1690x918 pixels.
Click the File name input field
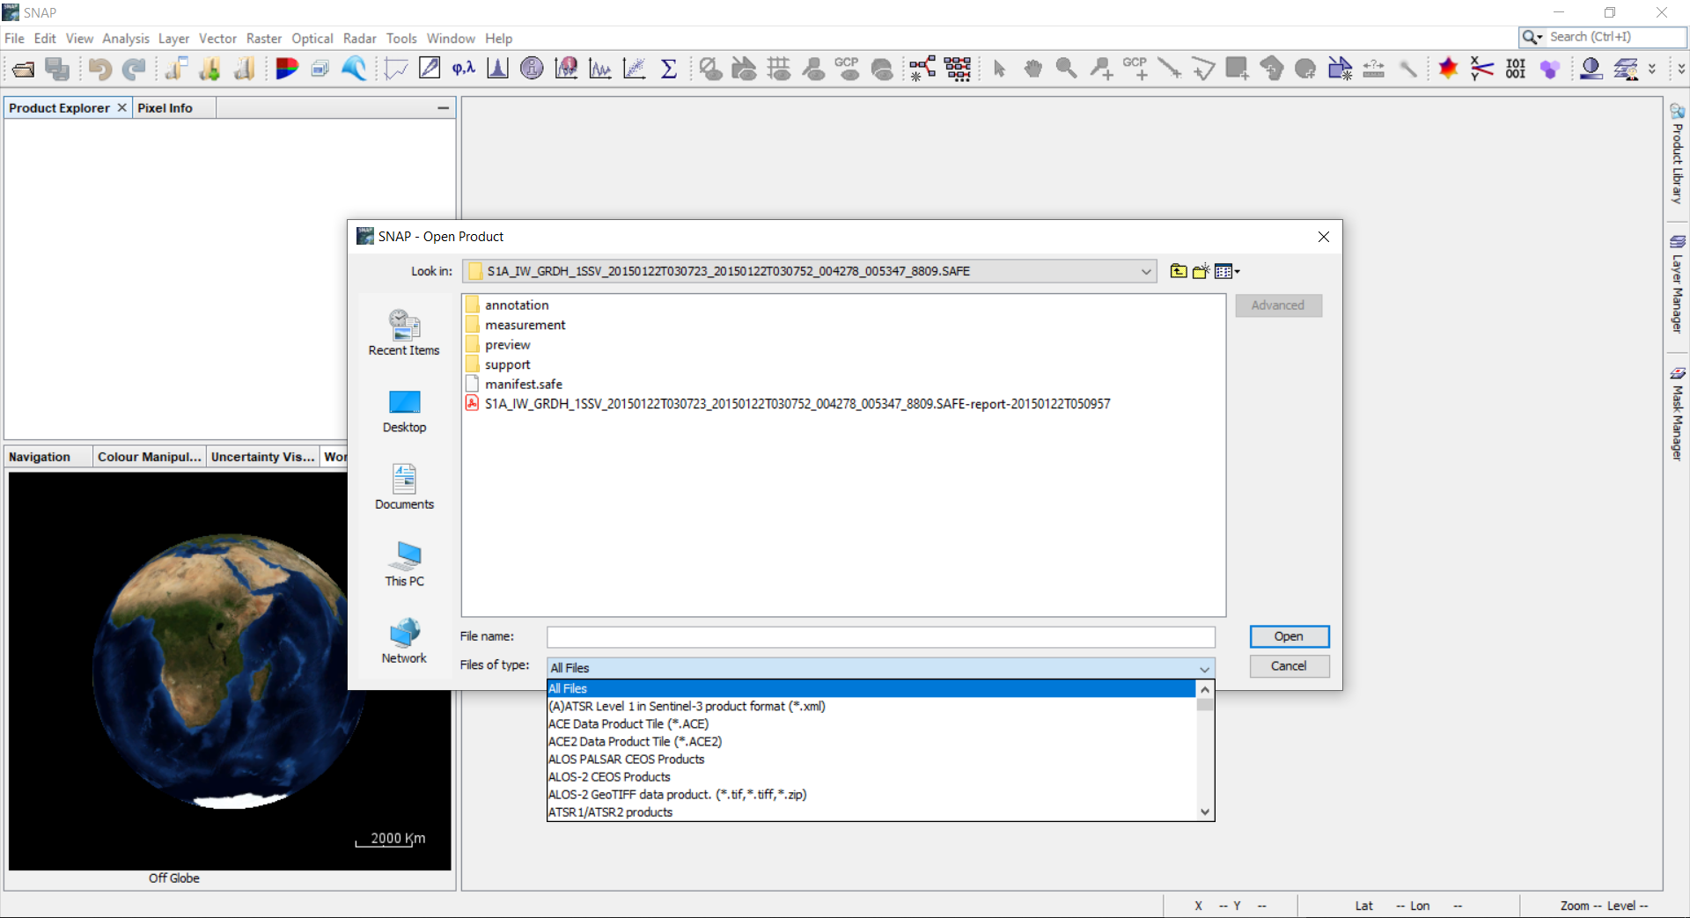[x=881, y=637]
